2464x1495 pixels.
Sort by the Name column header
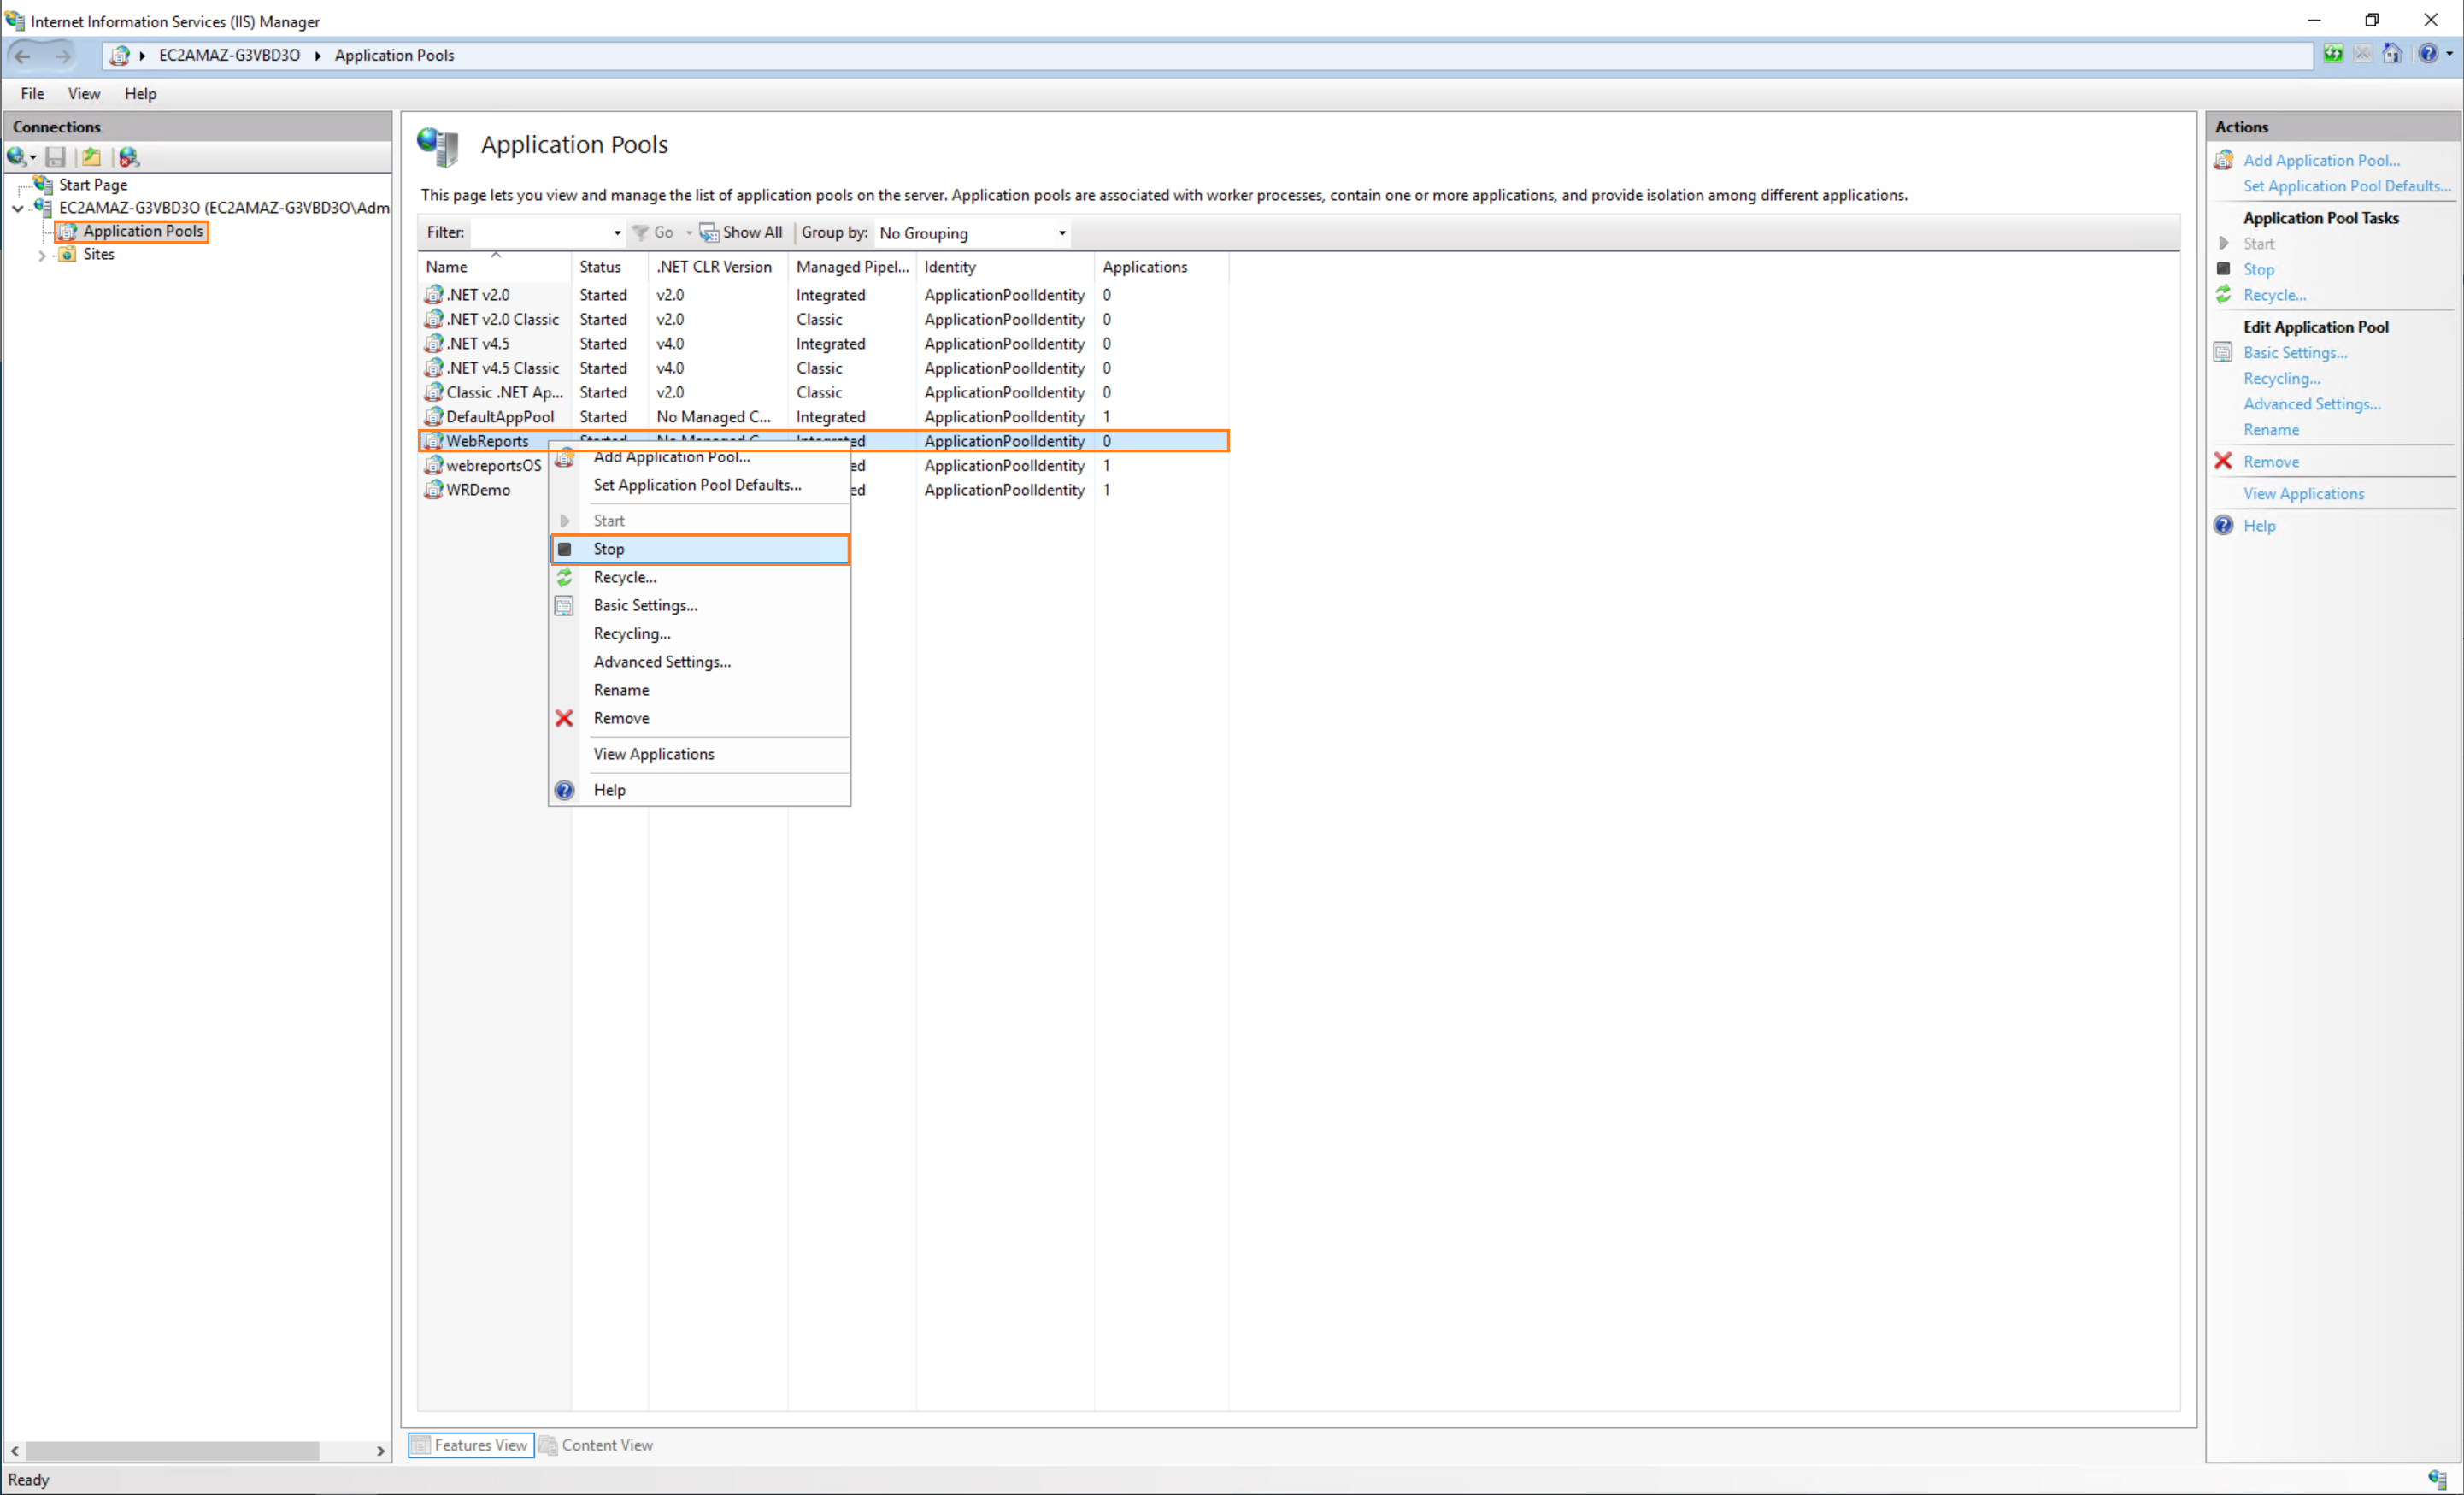[494, 267]
